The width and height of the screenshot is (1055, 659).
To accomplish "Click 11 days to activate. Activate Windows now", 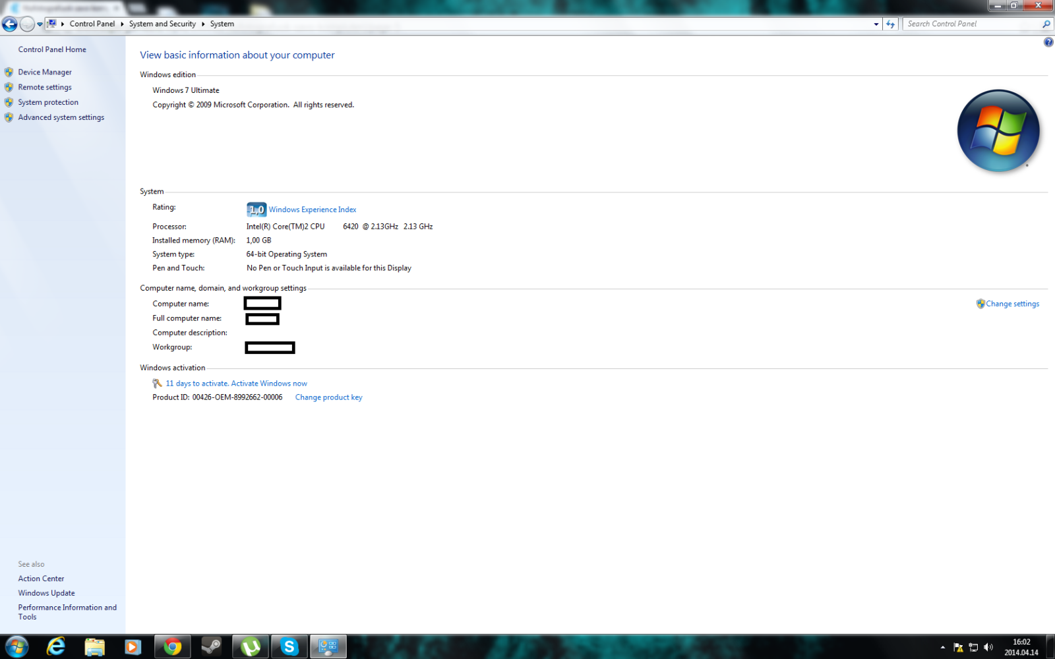I will tap(236, 384).
